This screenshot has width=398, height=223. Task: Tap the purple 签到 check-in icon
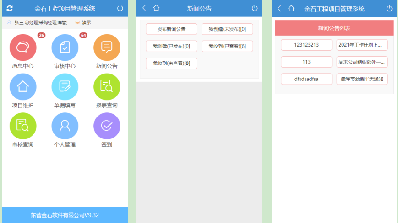point(107,126)
